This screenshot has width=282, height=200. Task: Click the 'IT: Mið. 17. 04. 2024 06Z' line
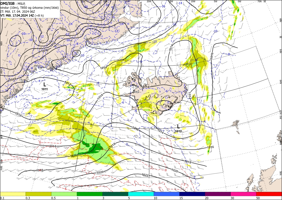(x=17, y=12)
